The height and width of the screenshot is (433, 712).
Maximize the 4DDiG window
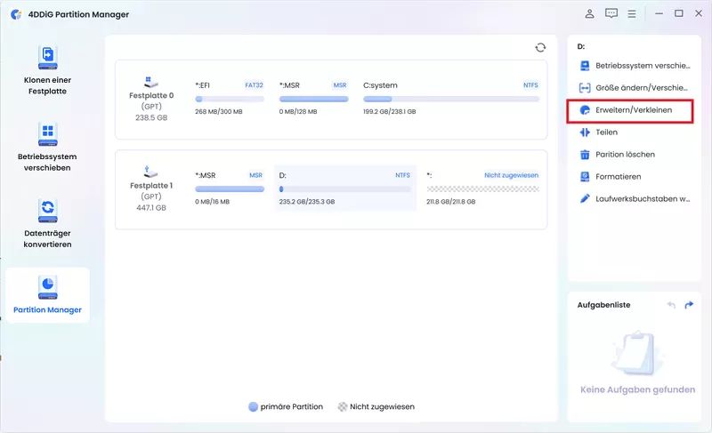point(679,13)
